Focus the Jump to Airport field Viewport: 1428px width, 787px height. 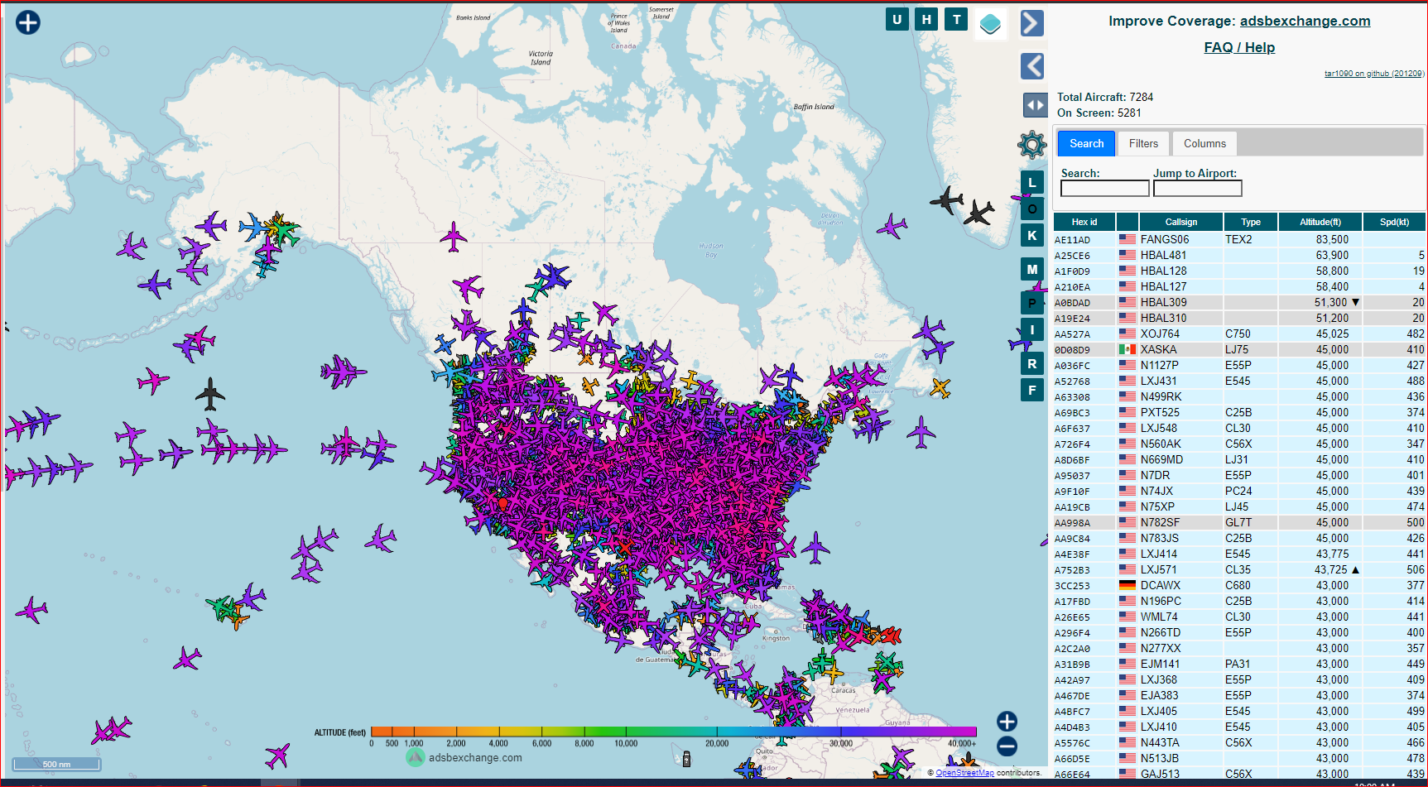coord(1197,189)
